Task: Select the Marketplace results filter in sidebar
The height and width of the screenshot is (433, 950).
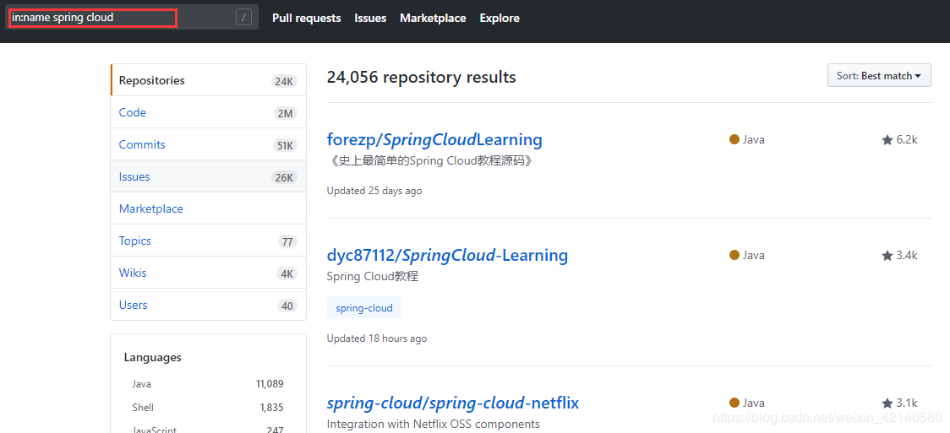Action: click(x=209, y=208)
